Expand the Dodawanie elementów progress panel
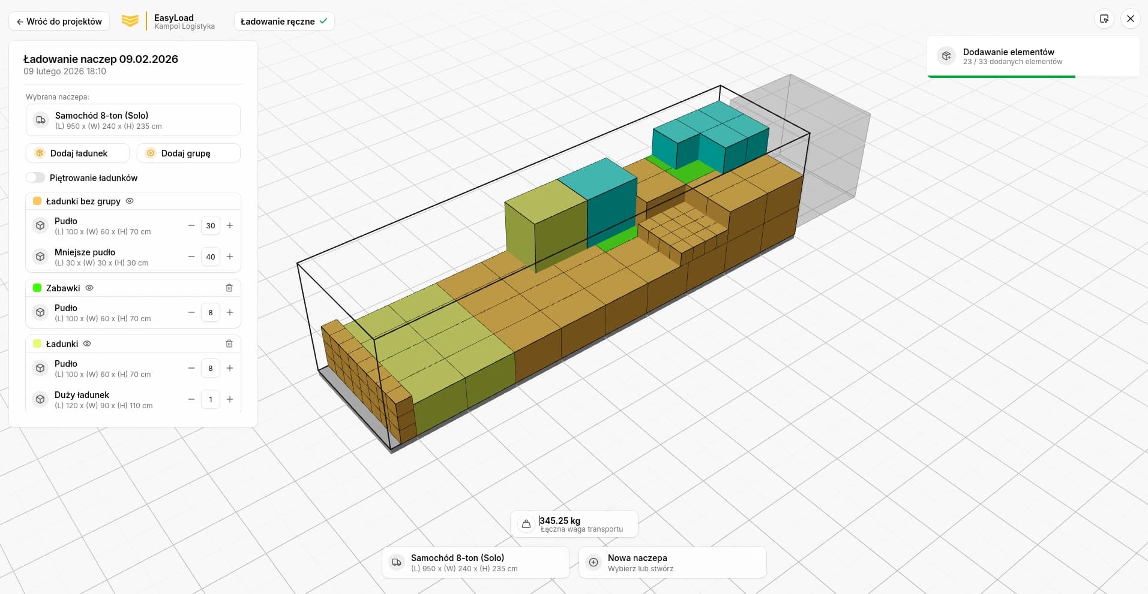The width and height of the screenshot is (1148, 594). coord(1032,56)
